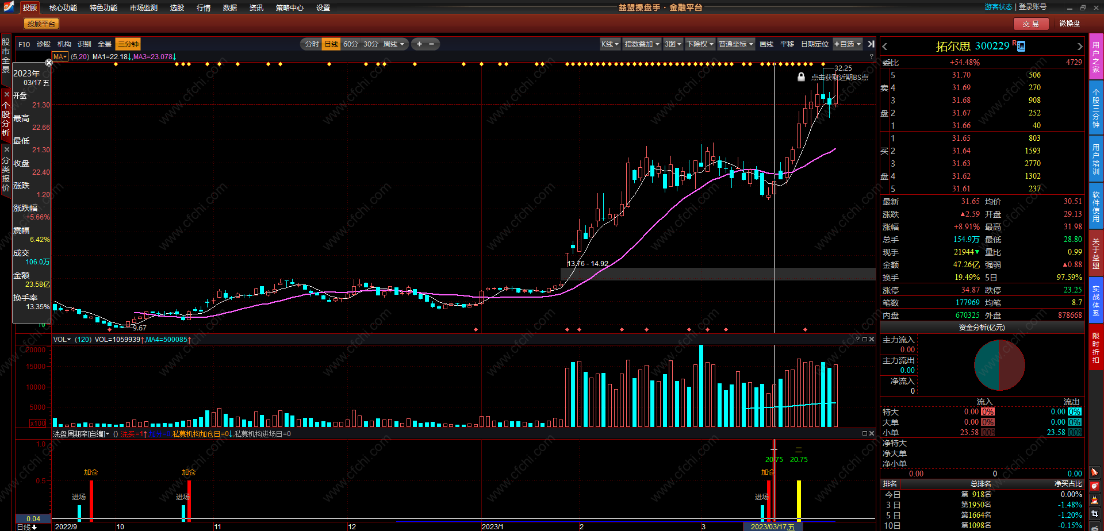The width and height of the screenshot is (1104, 531).
Task: Go to the previous stock arrow
Action: click(885, 47)
